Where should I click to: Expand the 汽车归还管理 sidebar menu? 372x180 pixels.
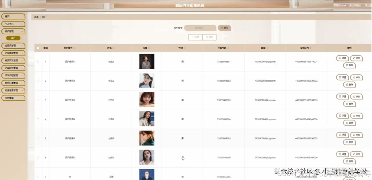click(x=13, y=76)
